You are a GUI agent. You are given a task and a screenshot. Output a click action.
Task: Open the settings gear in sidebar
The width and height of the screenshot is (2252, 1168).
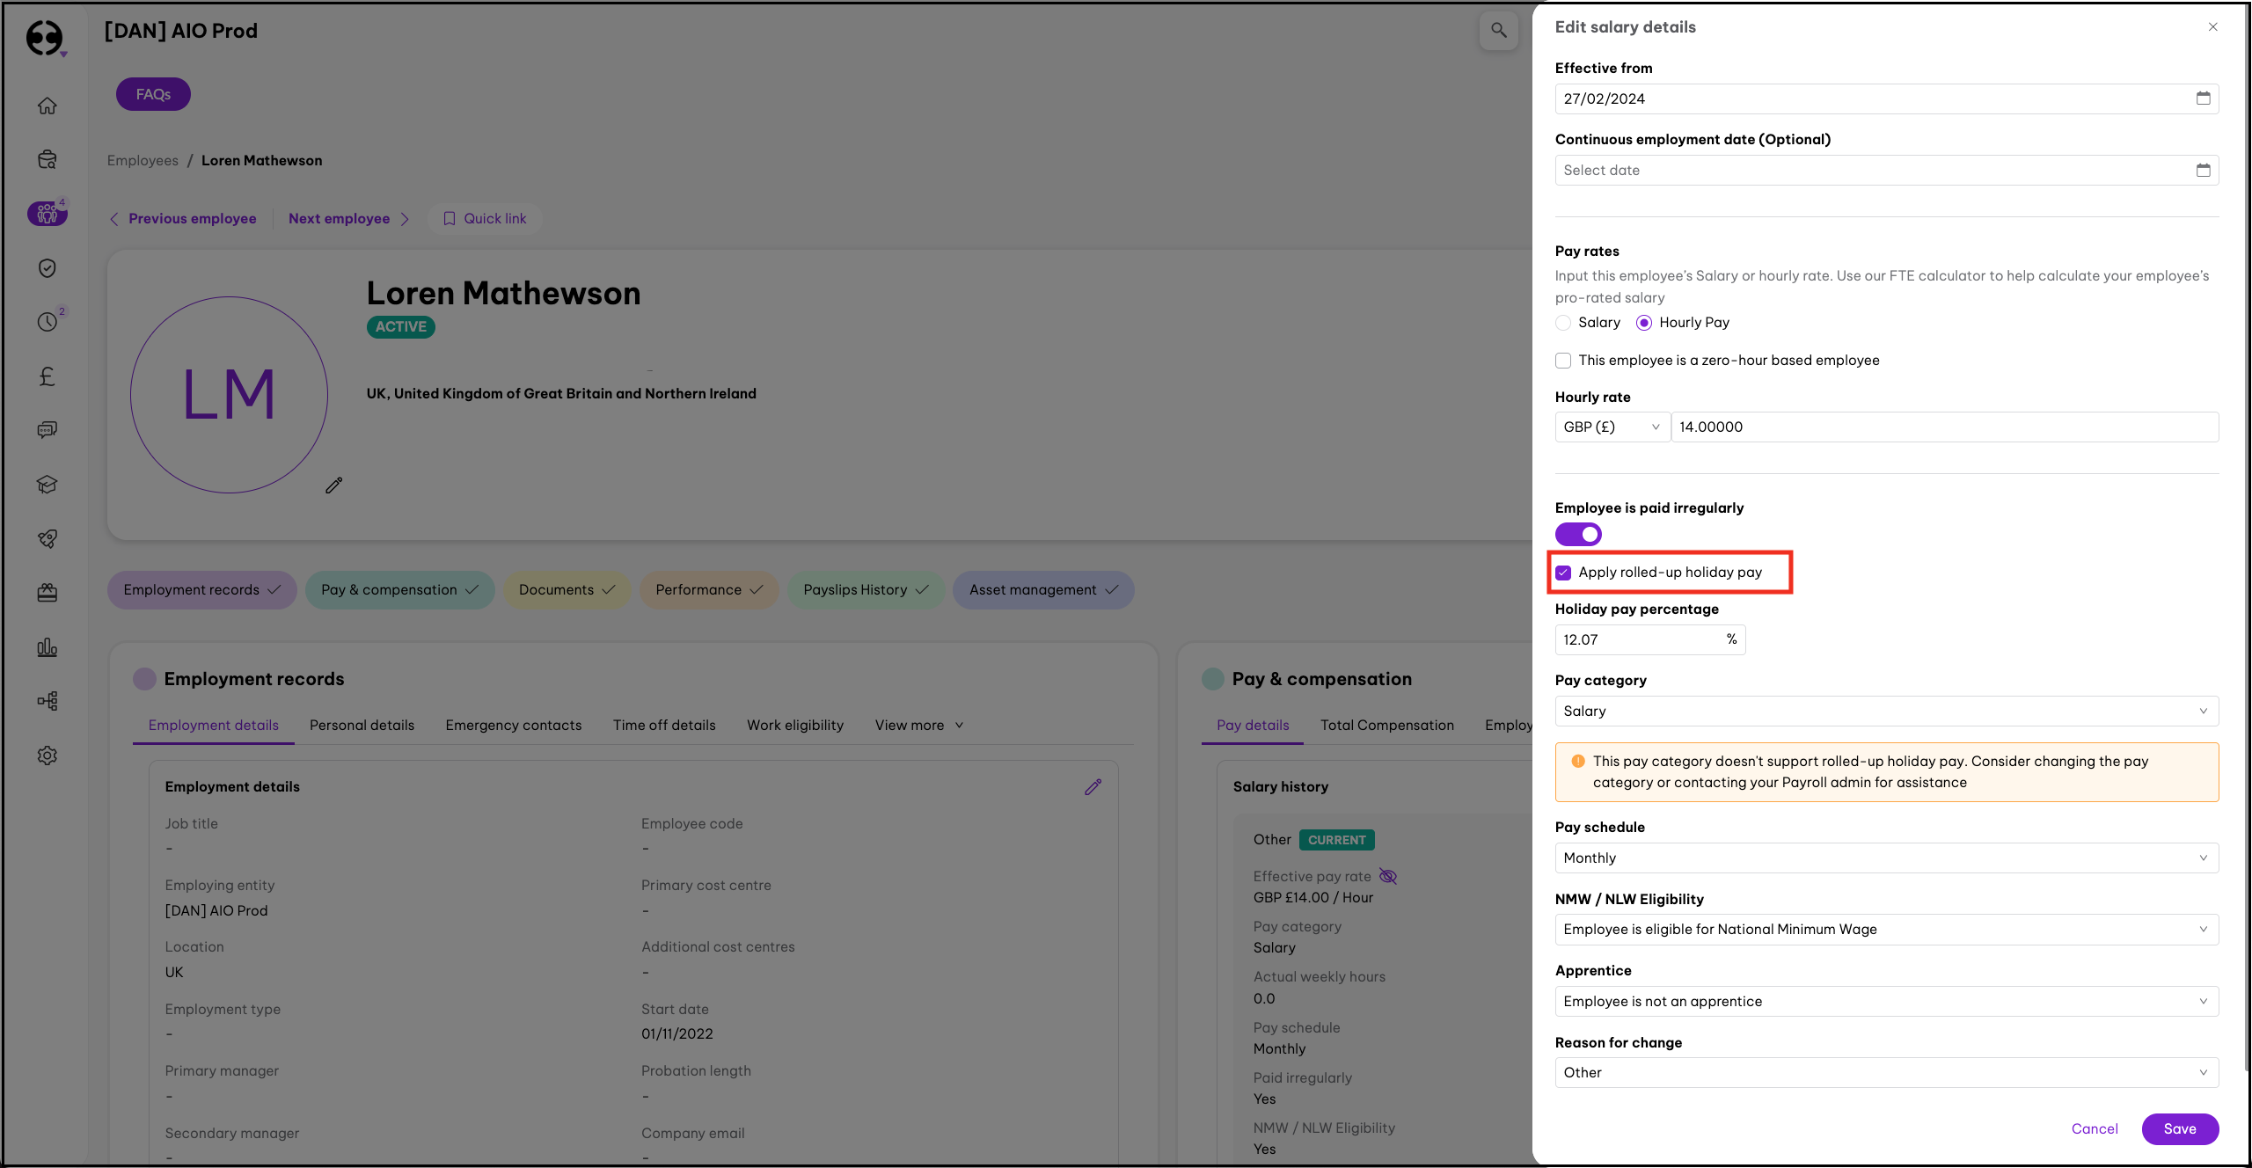click(x=48, y=756)
